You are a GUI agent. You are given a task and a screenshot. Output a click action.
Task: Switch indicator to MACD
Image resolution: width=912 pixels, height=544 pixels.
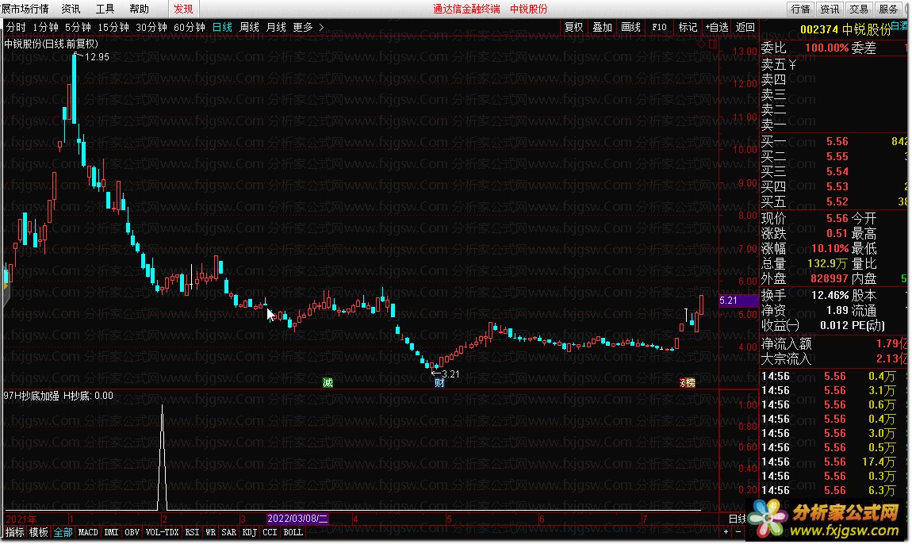88,532
